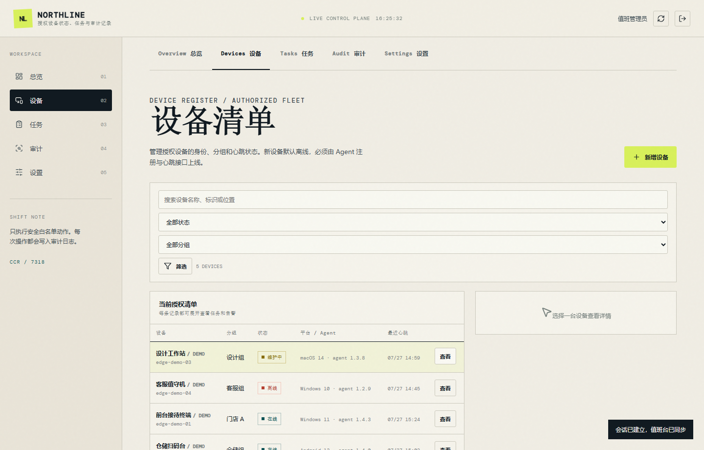Click the NL logo badge
This screenshot has height=450, width=704.
23,19
